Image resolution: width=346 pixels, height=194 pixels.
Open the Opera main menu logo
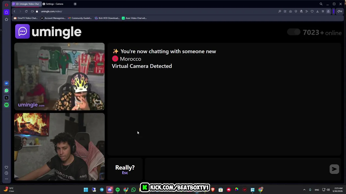[6, 5]
